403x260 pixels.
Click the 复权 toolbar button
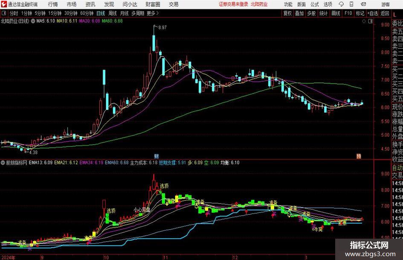287,13
